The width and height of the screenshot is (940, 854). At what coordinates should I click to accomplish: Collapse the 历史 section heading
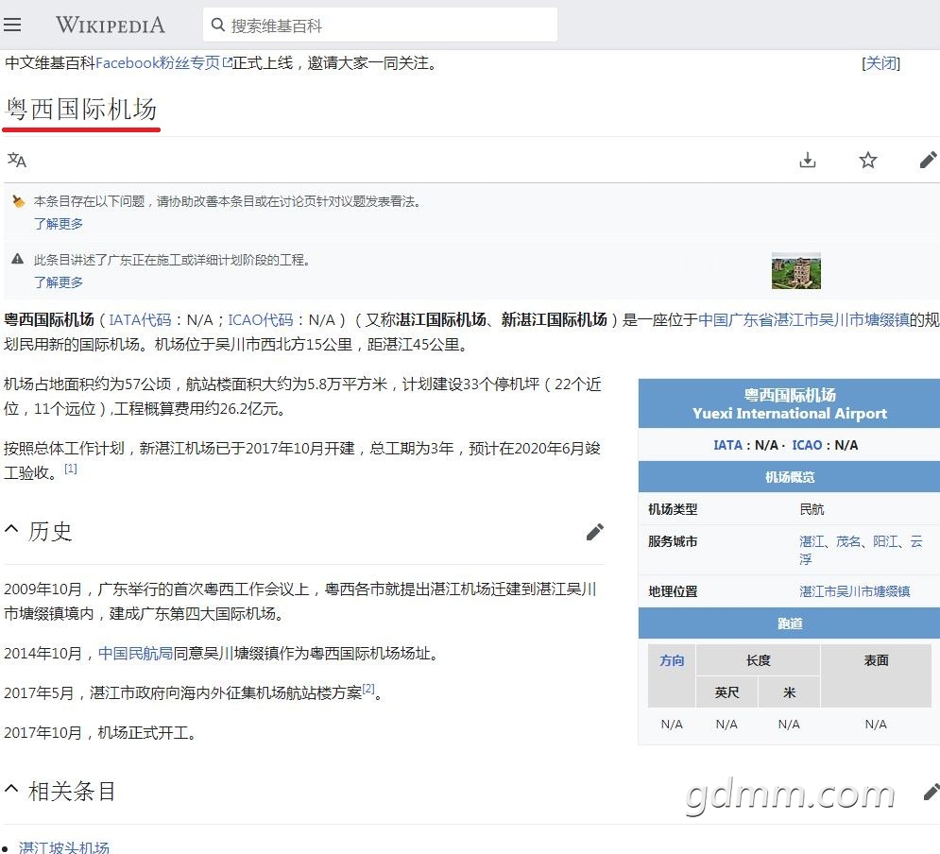click(x=11, y=529)
